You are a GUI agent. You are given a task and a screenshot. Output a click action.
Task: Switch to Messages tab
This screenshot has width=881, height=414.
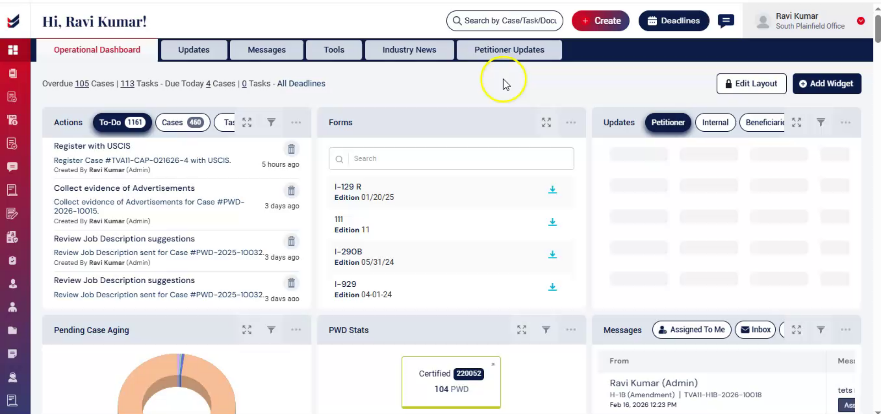pos(267,50)
